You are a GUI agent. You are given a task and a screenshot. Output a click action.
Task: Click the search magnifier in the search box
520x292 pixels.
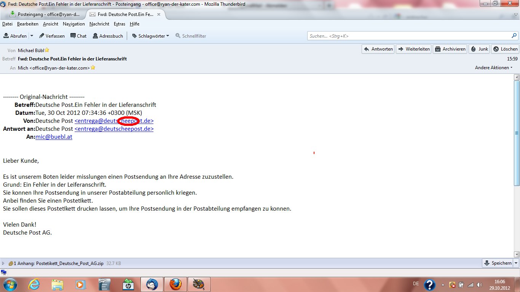click(514, 36)
